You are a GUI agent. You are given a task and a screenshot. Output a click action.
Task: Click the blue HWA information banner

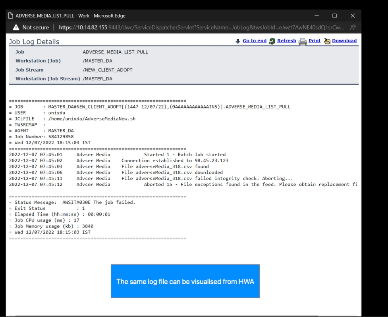185,281
